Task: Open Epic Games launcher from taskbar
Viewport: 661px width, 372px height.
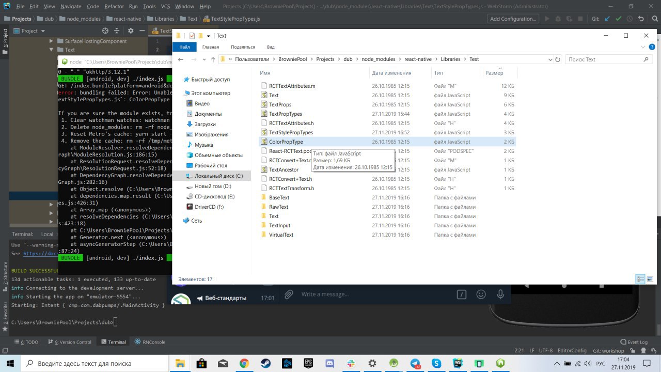Action: pos(308,363)
